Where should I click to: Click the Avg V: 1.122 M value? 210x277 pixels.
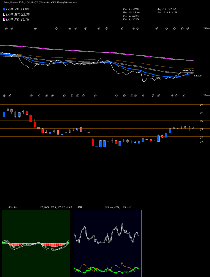tap(166, 9)
